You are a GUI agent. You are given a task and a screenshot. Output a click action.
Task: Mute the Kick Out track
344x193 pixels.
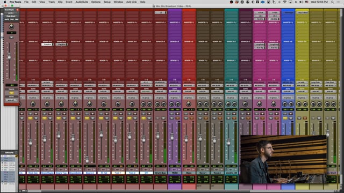(x=36, y=118)
